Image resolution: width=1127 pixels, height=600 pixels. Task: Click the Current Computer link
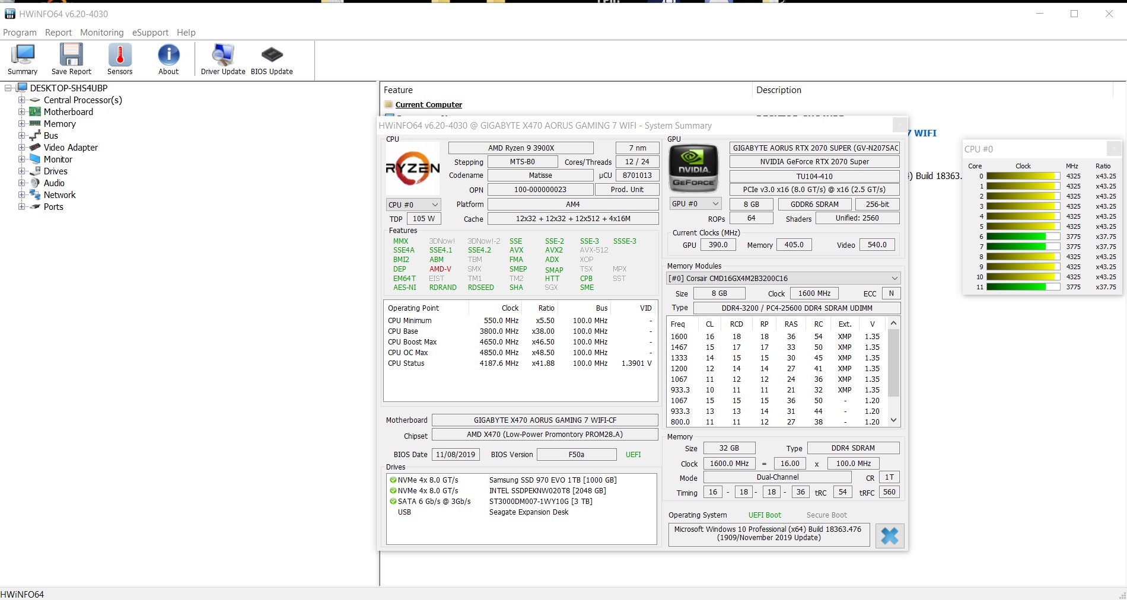coord(429,105)
